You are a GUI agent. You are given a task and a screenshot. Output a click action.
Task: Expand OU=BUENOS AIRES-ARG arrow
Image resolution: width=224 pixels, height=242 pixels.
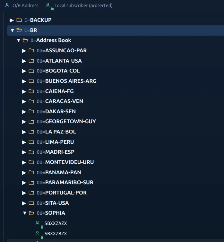click(x=24, y=81)
